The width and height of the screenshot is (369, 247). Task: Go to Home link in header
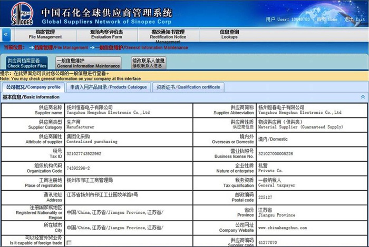tap(327, 19)
